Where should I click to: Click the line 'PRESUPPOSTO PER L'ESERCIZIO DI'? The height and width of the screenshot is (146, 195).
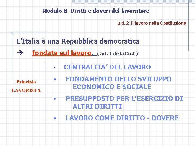(x=125, y=99)
